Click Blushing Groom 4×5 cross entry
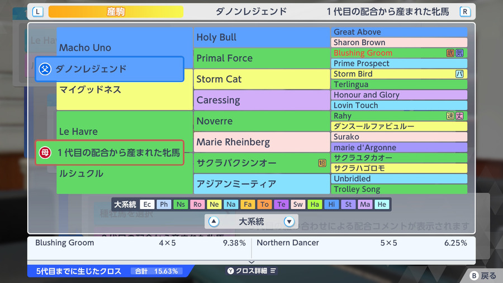 (140, 243)
